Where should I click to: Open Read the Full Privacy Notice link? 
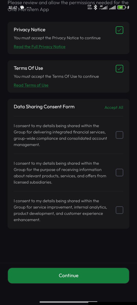[40, 47]
